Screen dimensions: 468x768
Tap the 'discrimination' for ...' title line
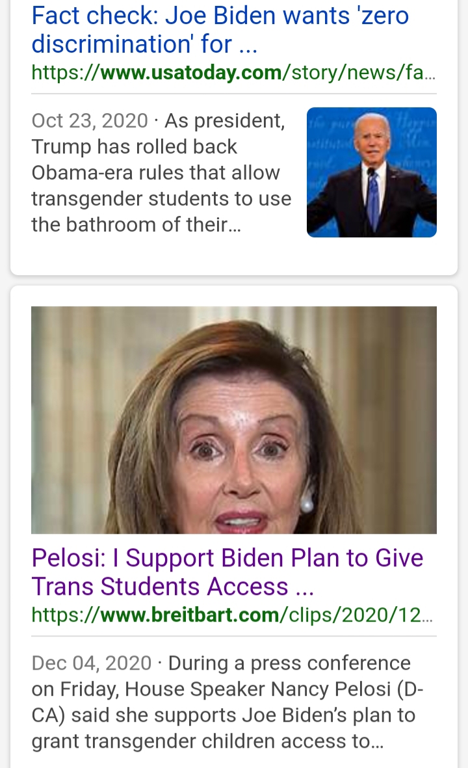click(144, 44)
